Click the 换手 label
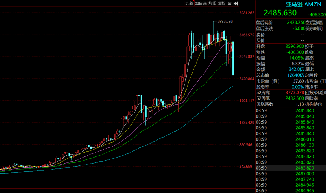The width and height of the screenshot is (326, 193). click(x=309, y=46)
